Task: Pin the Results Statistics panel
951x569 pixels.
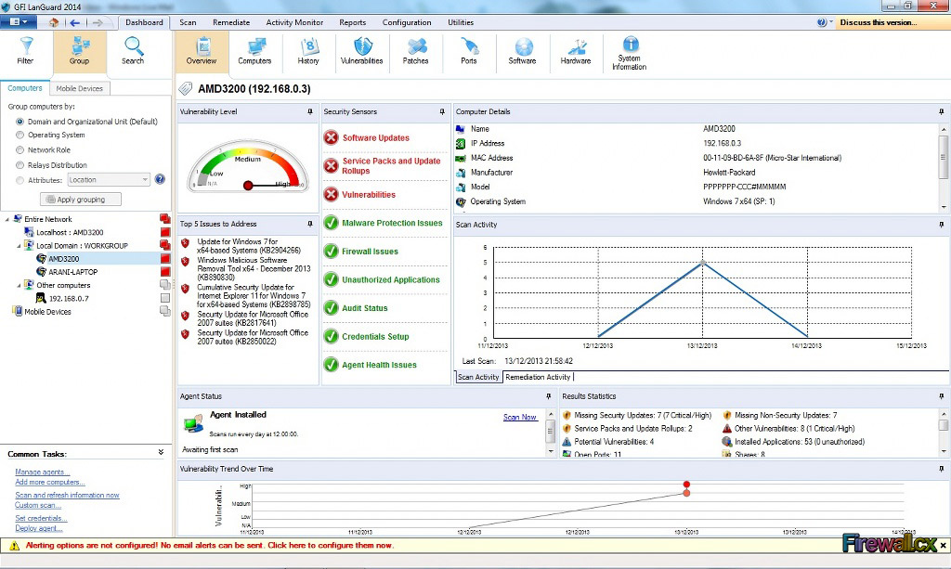Action: (x=942, y=396)
